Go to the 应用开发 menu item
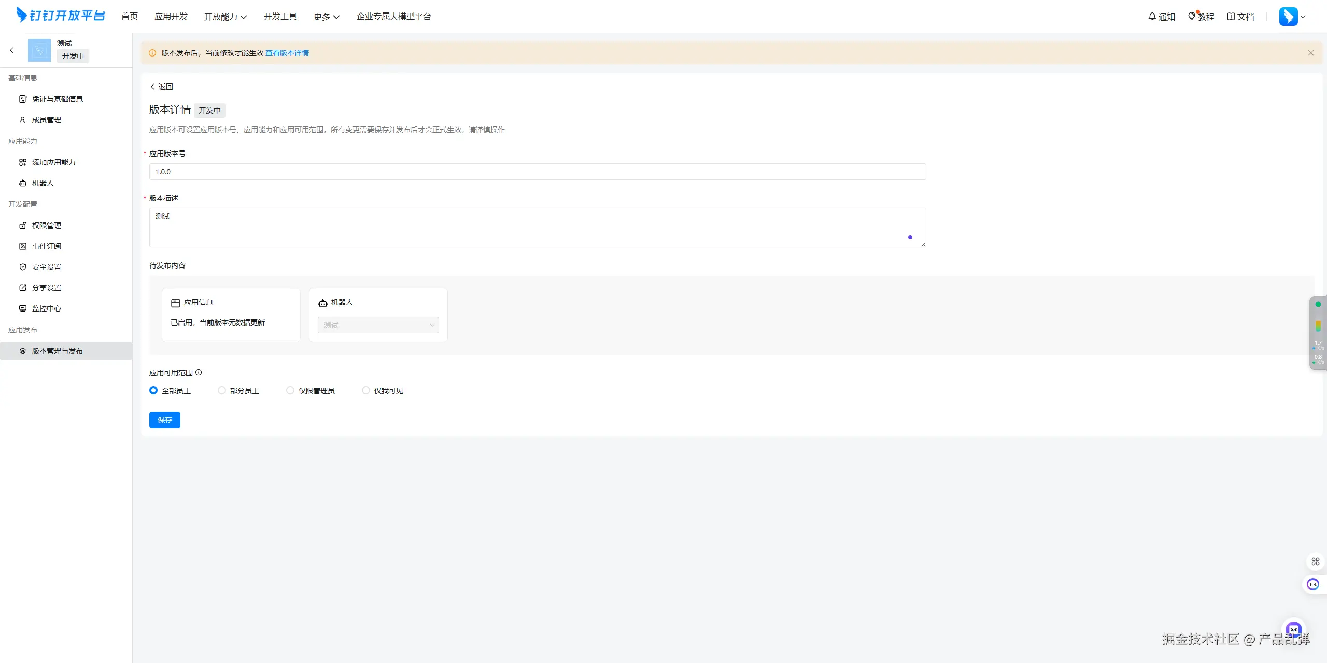This screenshot has width=1327, height=663. click(x=171, y=17)
